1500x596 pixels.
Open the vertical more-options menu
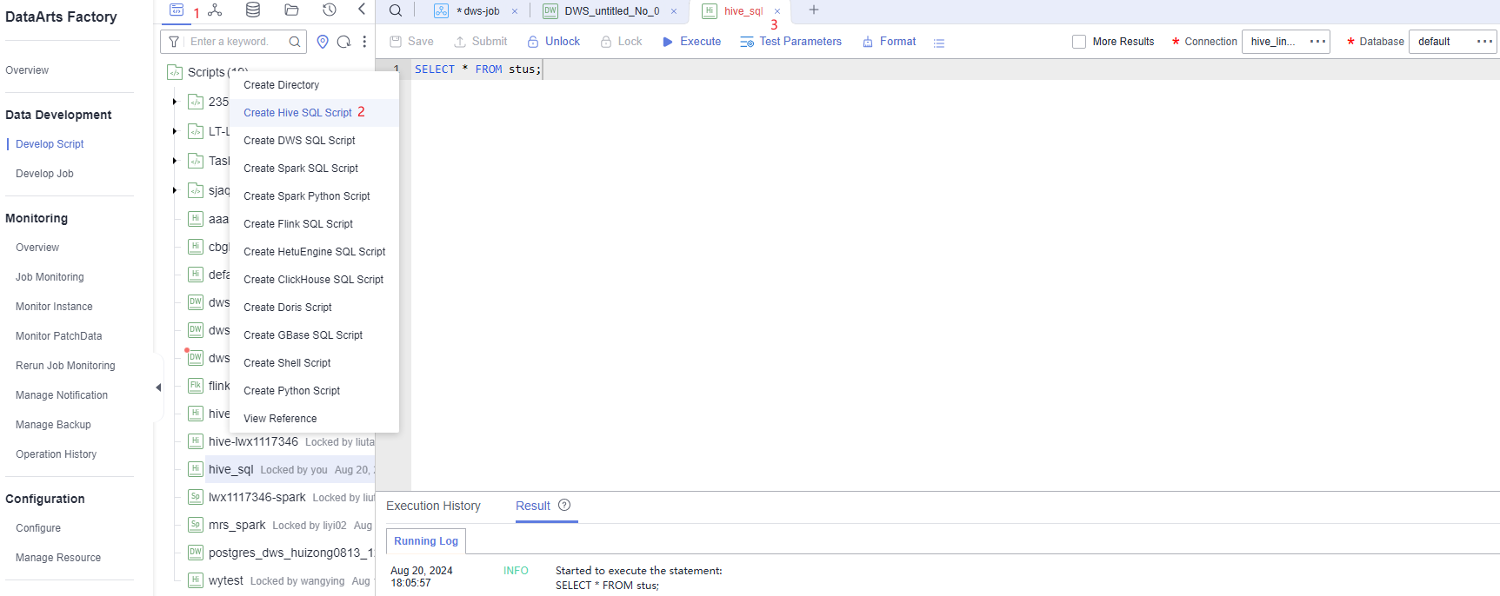[x=364, y=42]
